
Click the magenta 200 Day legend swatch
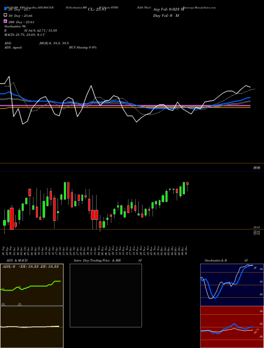tap(5, 21)
